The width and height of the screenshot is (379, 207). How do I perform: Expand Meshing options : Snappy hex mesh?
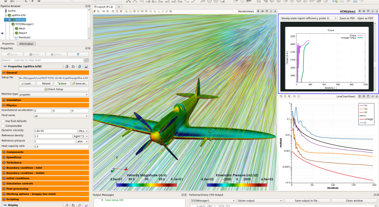tap(45, 194)
